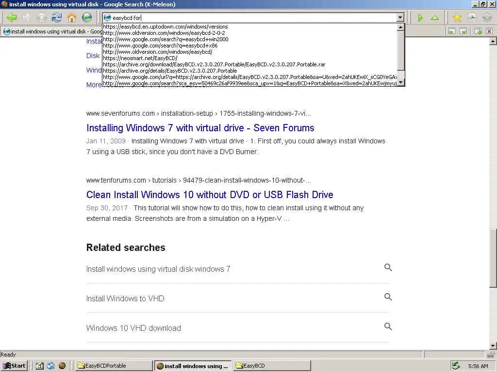Viewport: 497px width, 372px height.
Task: Open Preferences gear icon
Action: point(487,17)
